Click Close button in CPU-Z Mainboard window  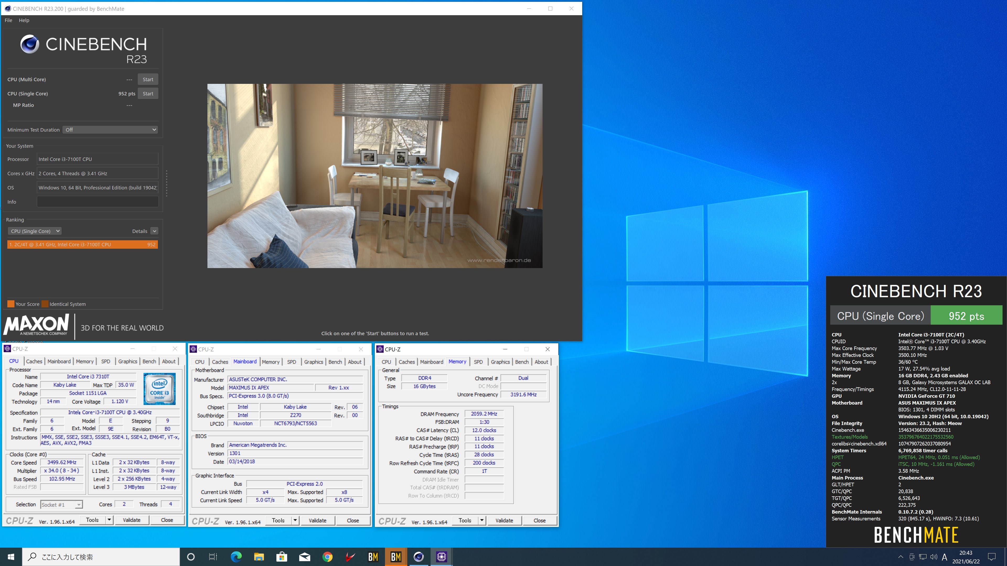pyautogui.click(x=353, y=520)
